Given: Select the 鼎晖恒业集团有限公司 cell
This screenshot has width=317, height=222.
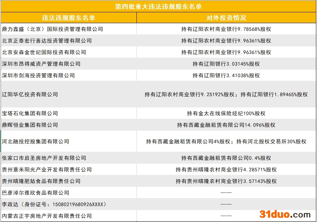Looking at the screenshot, I should (x=30, y=125).
